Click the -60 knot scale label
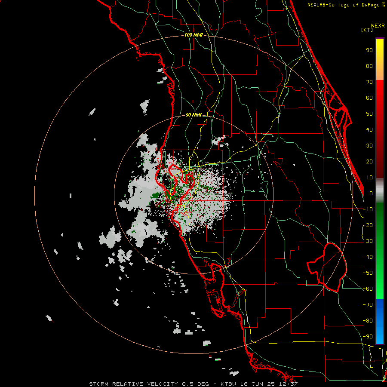387x387 pixels. tap(368, 289)
